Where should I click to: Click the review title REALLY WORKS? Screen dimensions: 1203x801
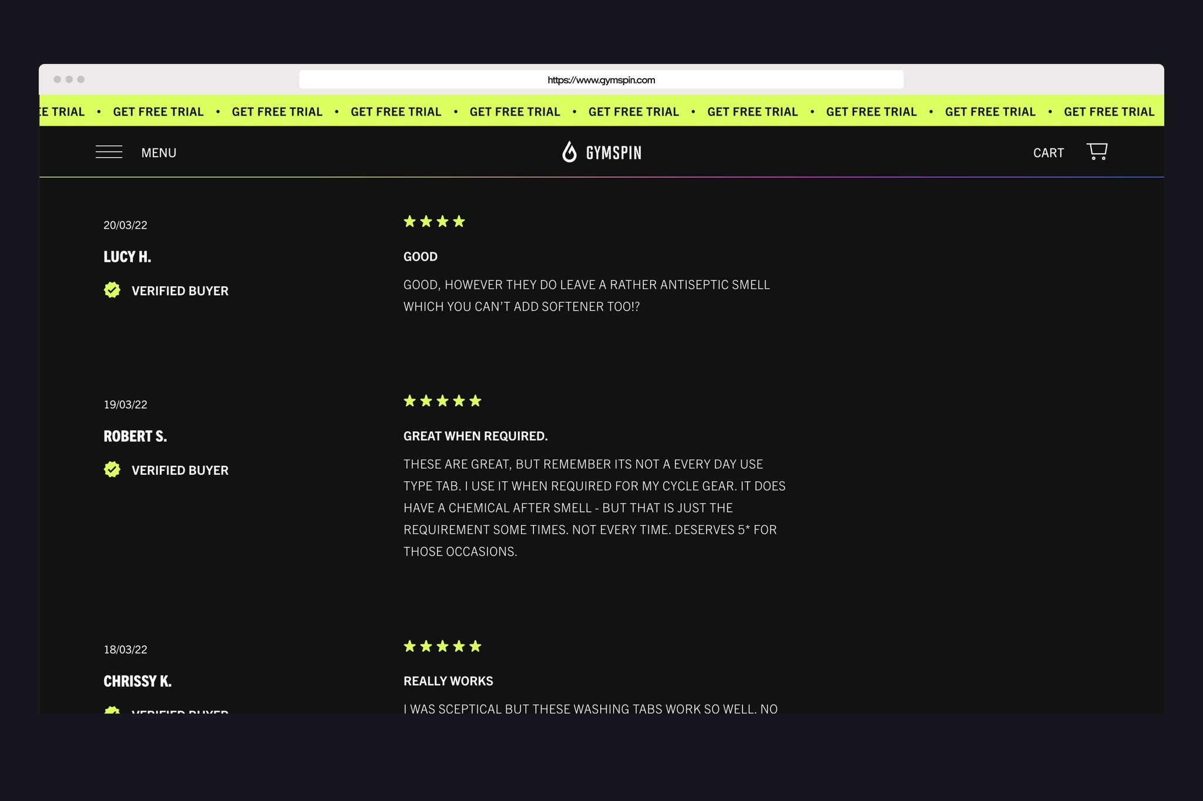coord(448,681)
